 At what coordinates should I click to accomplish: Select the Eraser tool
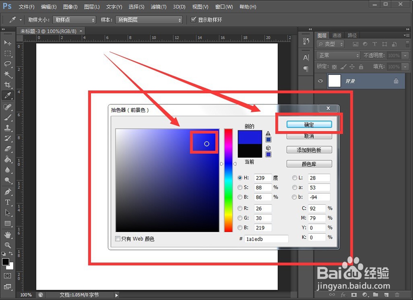point(7,149)
